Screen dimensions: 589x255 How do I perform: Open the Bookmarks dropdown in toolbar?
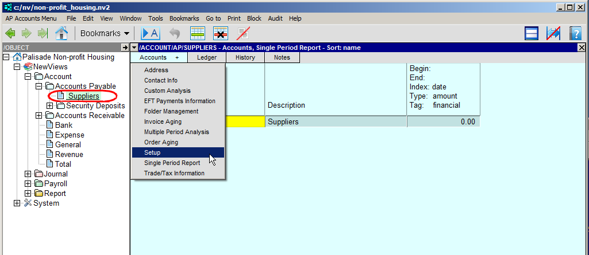click(105, 33)
